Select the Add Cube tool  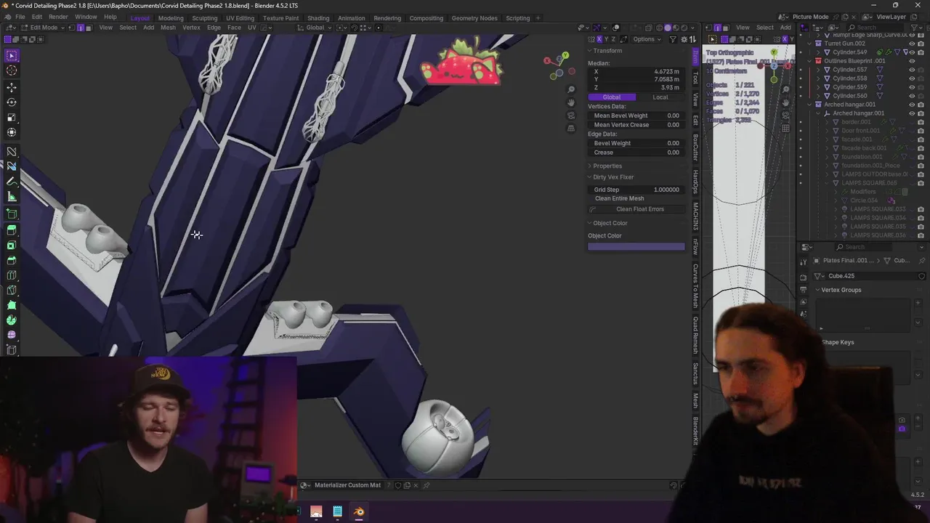tap(12, 214)
